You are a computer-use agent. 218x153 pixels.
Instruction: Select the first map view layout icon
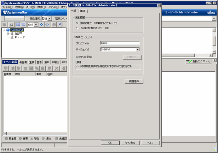[x=18, y=25]
